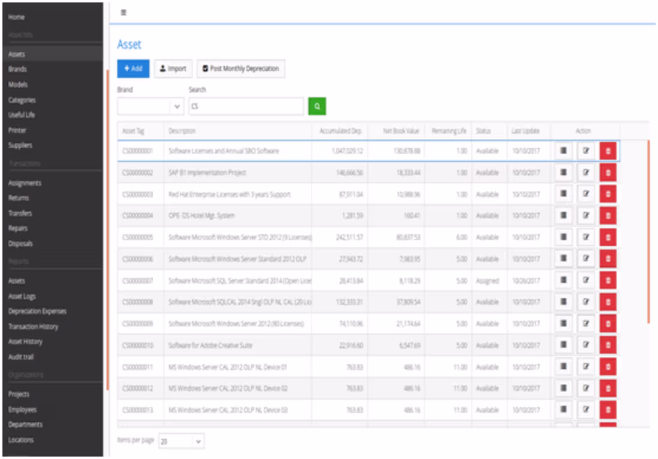The height and width of the screenshot is (459, 658).
Task: Open the details icon for asset CS00000003
Action: tap(563, 194)
